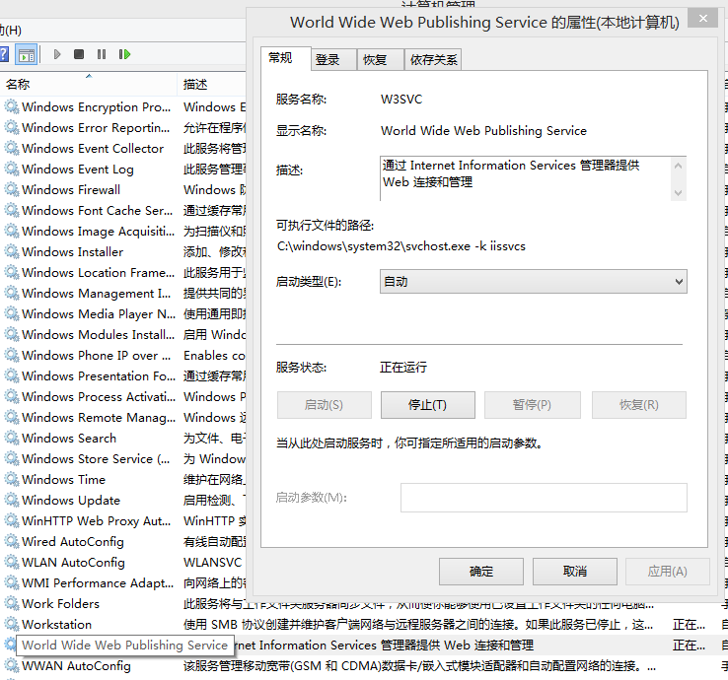Select Windows Presentation Fo... service row
This screenshot has width=728, height=680.
tap(123, 375)
